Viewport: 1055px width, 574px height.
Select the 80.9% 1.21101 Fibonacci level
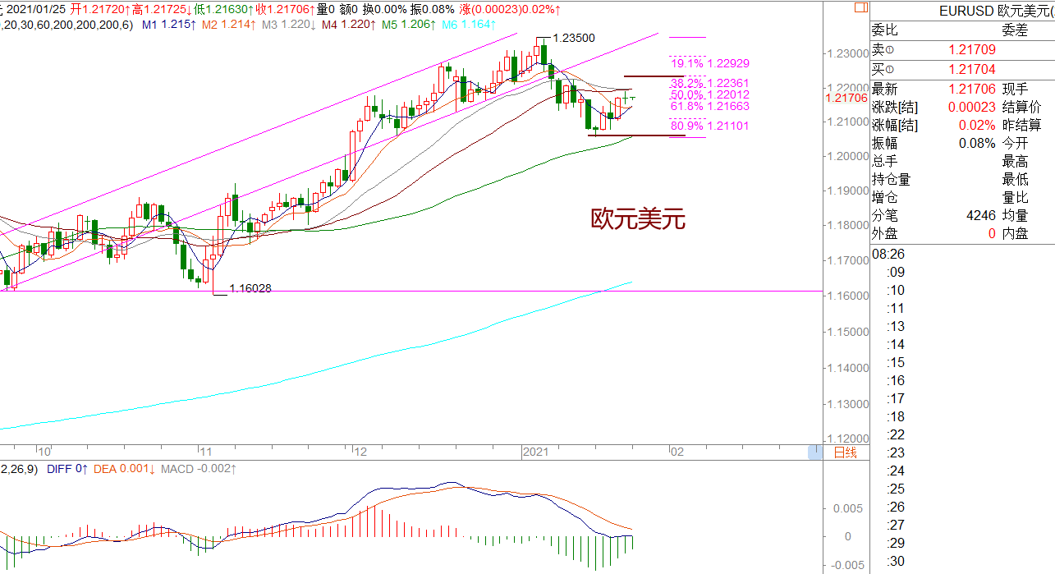(x=710, y=126)
